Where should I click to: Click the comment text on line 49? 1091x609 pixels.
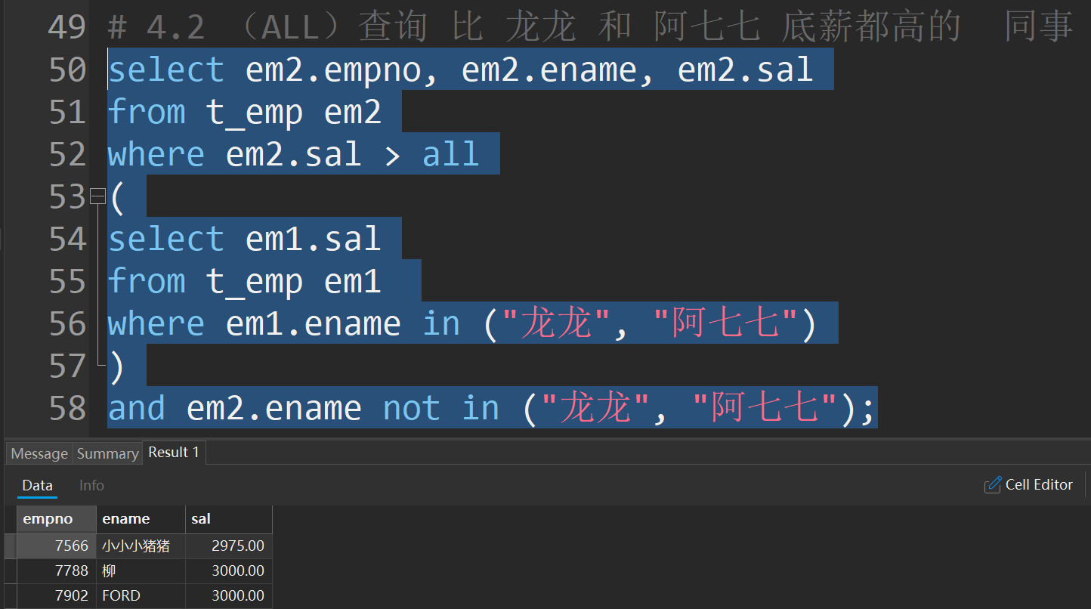pyautogui.click(x=590, y=28)
